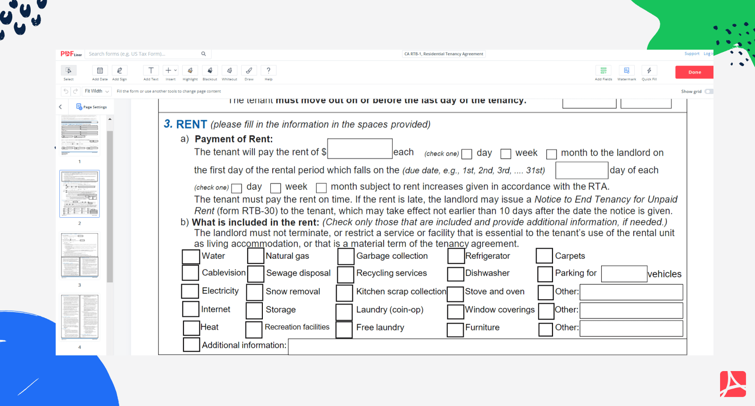Check the first 'day' rent period box

tap(467, 154)
